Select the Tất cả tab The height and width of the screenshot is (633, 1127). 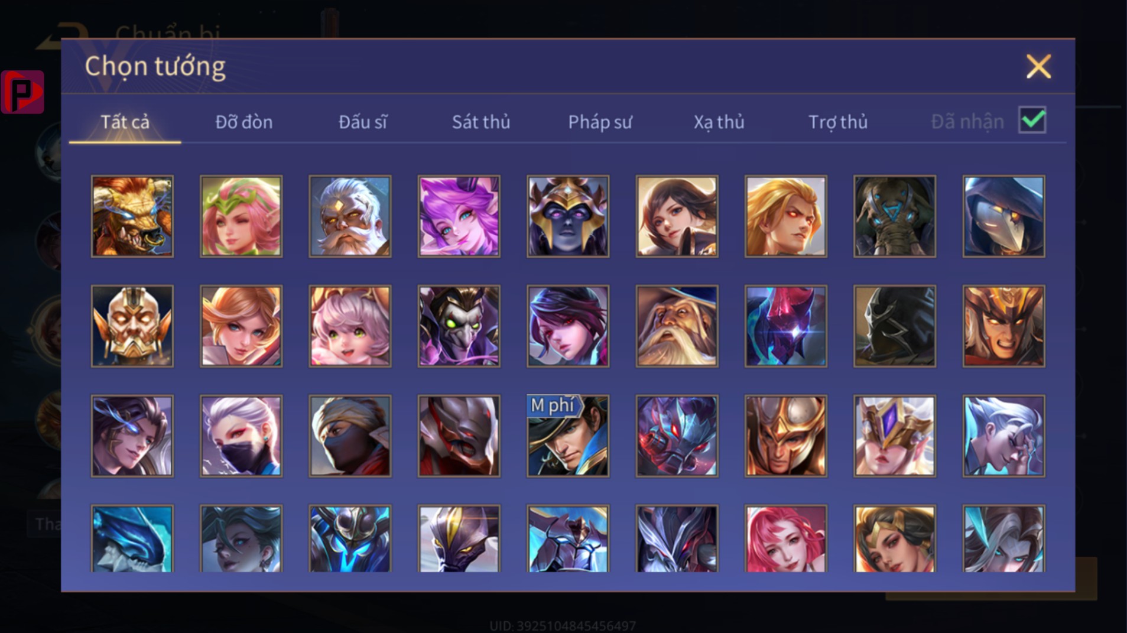125,122
